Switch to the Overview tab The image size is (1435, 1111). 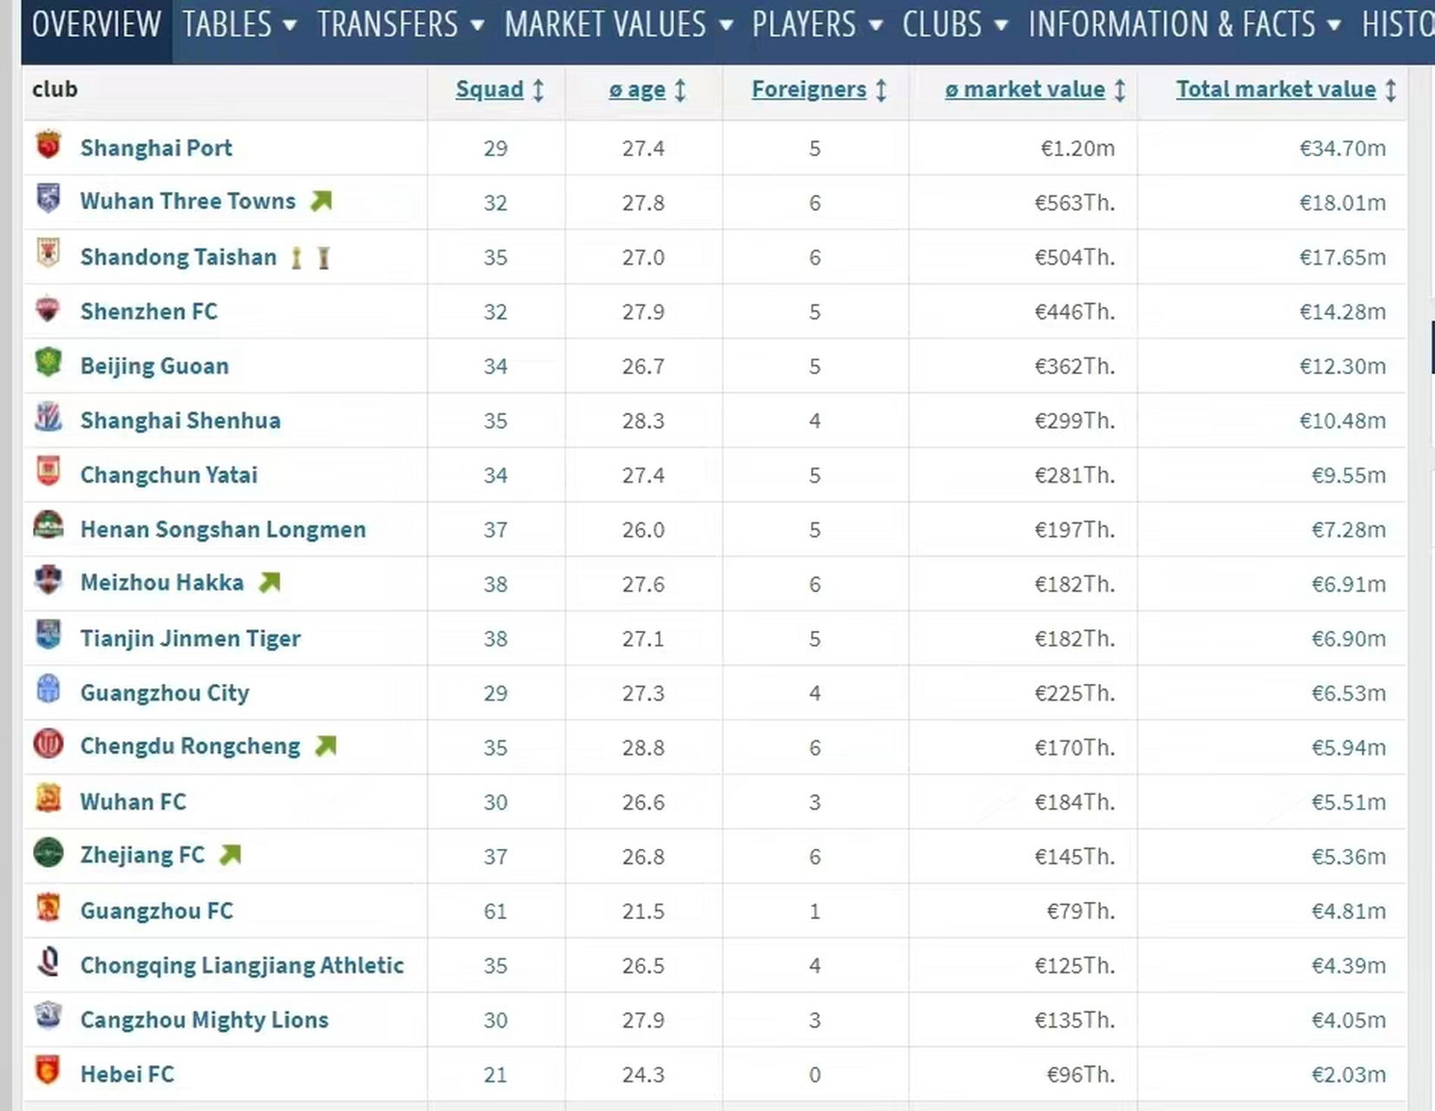click(96, 24)
